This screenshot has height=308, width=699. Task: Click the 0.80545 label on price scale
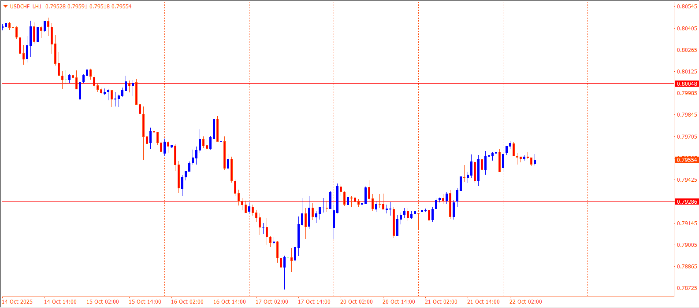[x=687, y=7]
